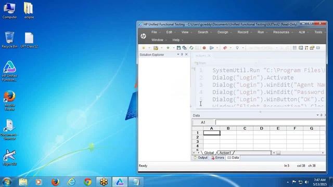
Task: Open the Window menu
Action: (157, 40)
